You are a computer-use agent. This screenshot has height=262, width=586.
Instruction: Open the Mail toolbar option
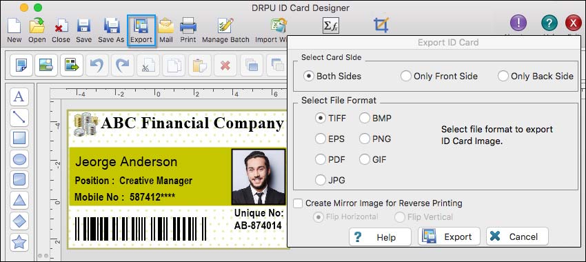[x=166, y=30]
